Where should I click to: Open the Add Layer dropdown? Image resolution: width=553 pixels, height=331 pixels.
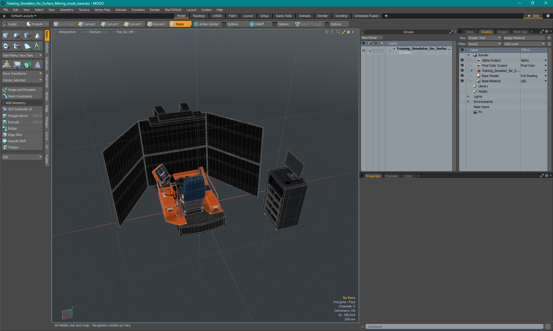(x=524, y=44)
